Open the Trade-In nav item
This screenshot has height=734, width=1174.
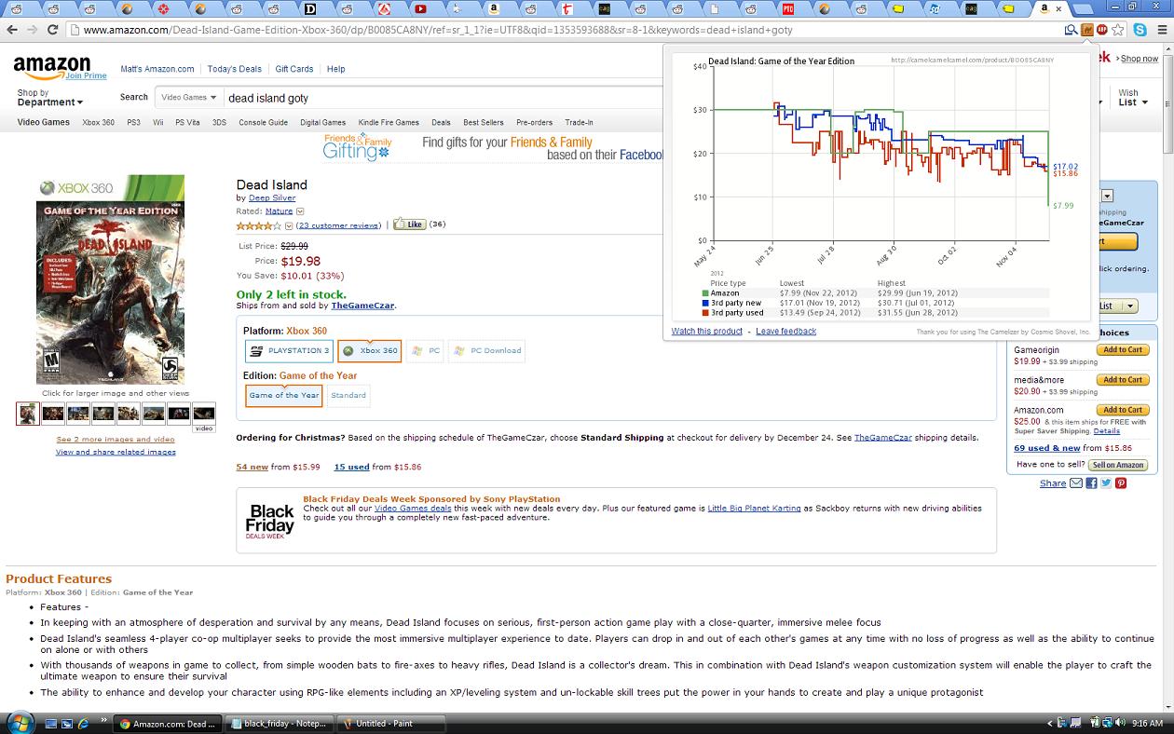[579, 122]
